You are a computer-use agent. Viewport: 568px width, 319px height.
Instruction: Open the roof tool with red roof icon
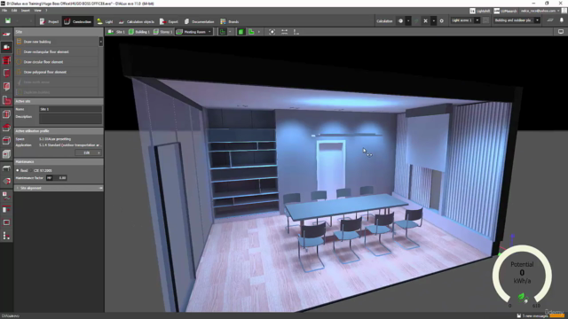(x=6, y=128)
